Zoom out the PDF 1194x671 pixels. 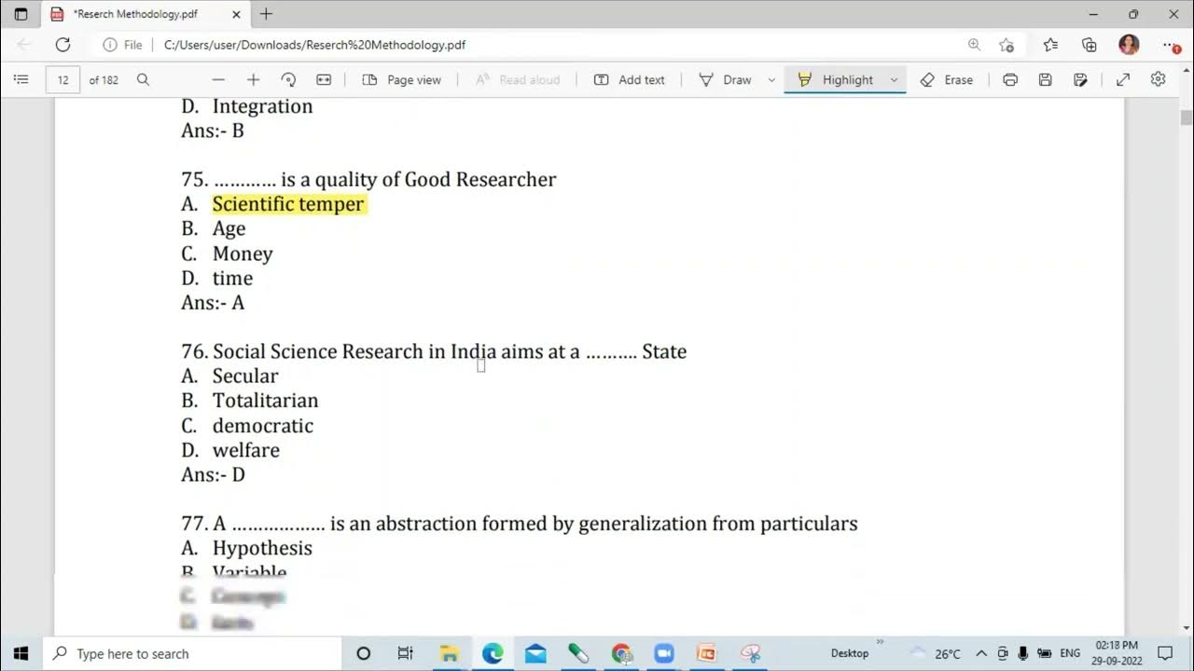click(218, 80)
